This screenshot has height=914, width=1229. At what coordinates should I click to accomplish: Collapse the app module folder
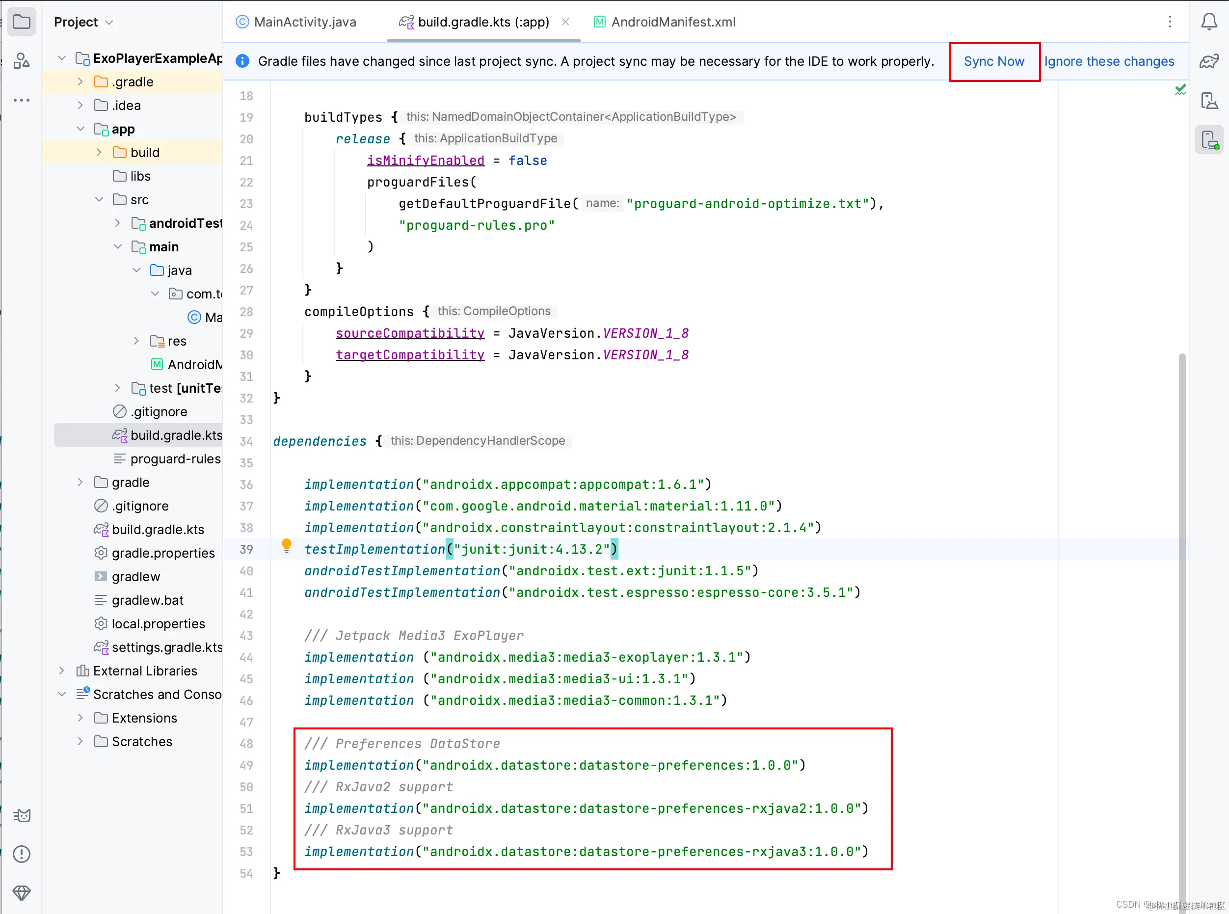80,129
